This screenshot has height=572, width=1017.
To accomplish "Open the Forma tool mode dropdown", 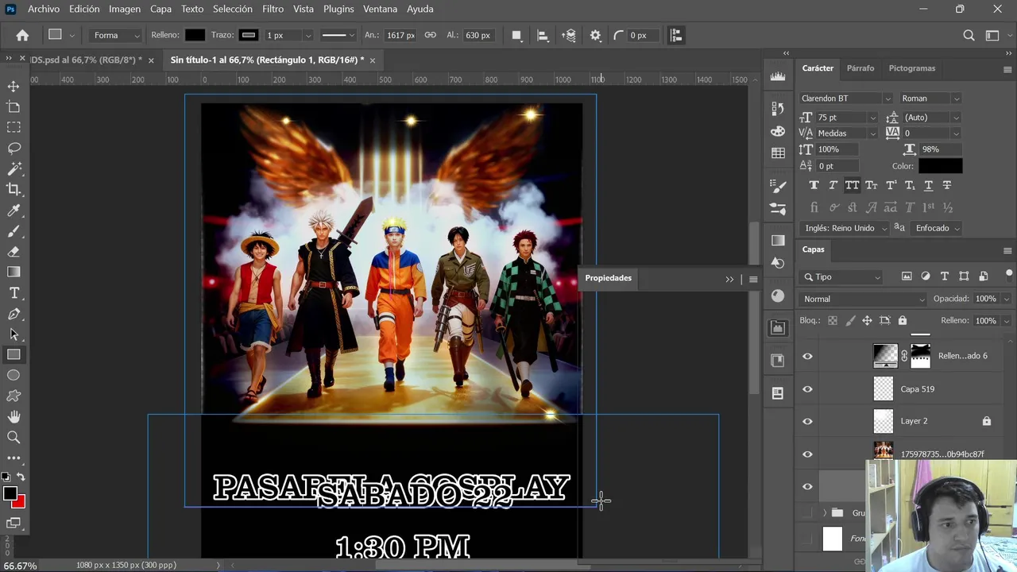I will coord(114,35).
